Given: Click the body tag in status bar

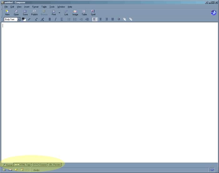Looking at the screenshot, I should click(36, 170).
